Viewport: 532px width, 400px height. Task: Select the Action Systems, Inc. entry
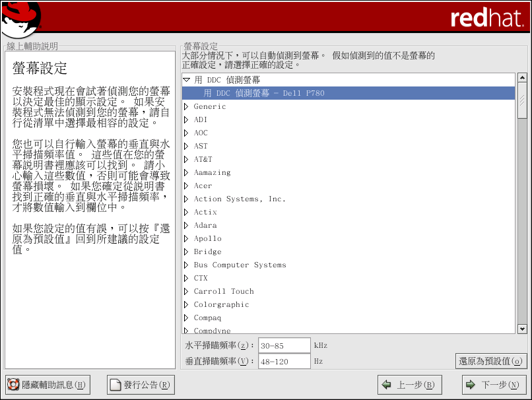click(x=239, y=199)
